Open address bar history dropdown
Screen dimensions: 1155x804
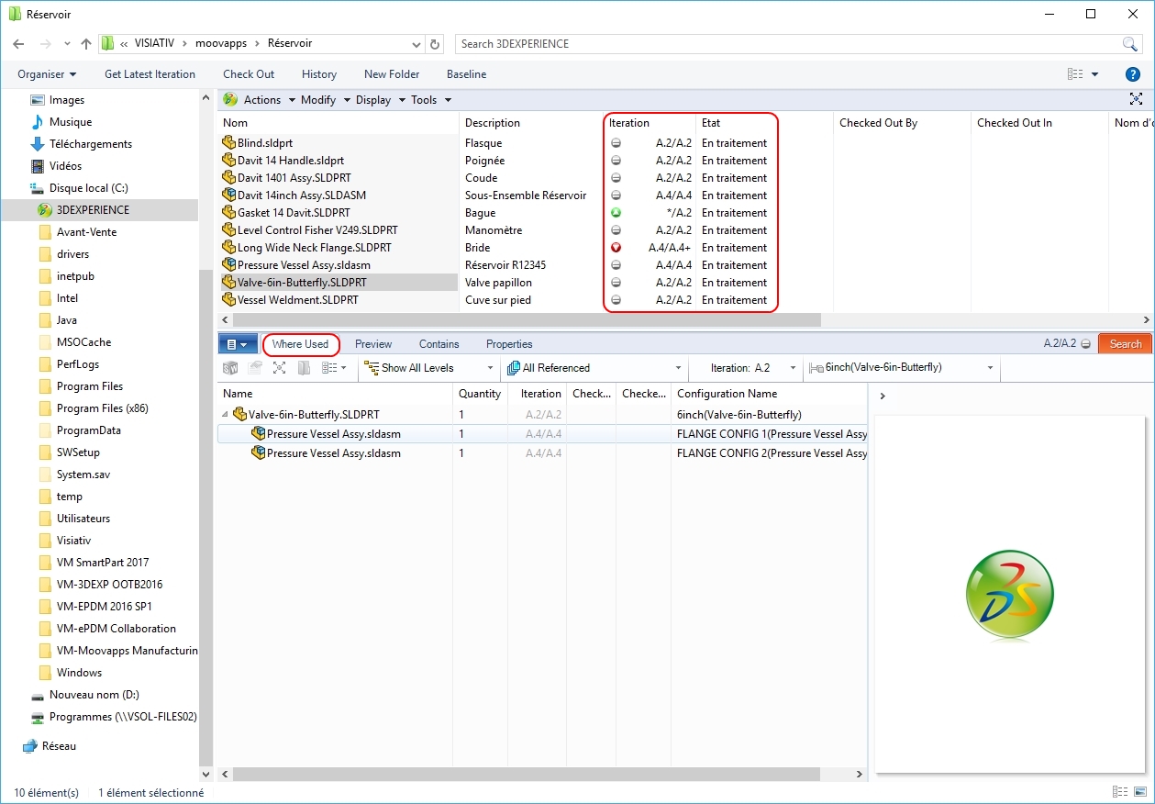pyautogui.click(x=416, y=44)
